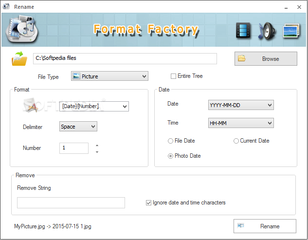The image size is (308, 240).
Task: Click the folder path input field
Action: pos(125,58)
